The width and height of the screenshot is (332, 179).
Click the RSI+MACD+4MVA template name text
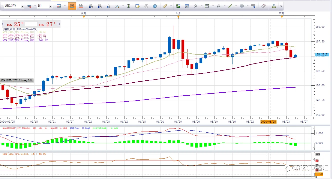20,29
